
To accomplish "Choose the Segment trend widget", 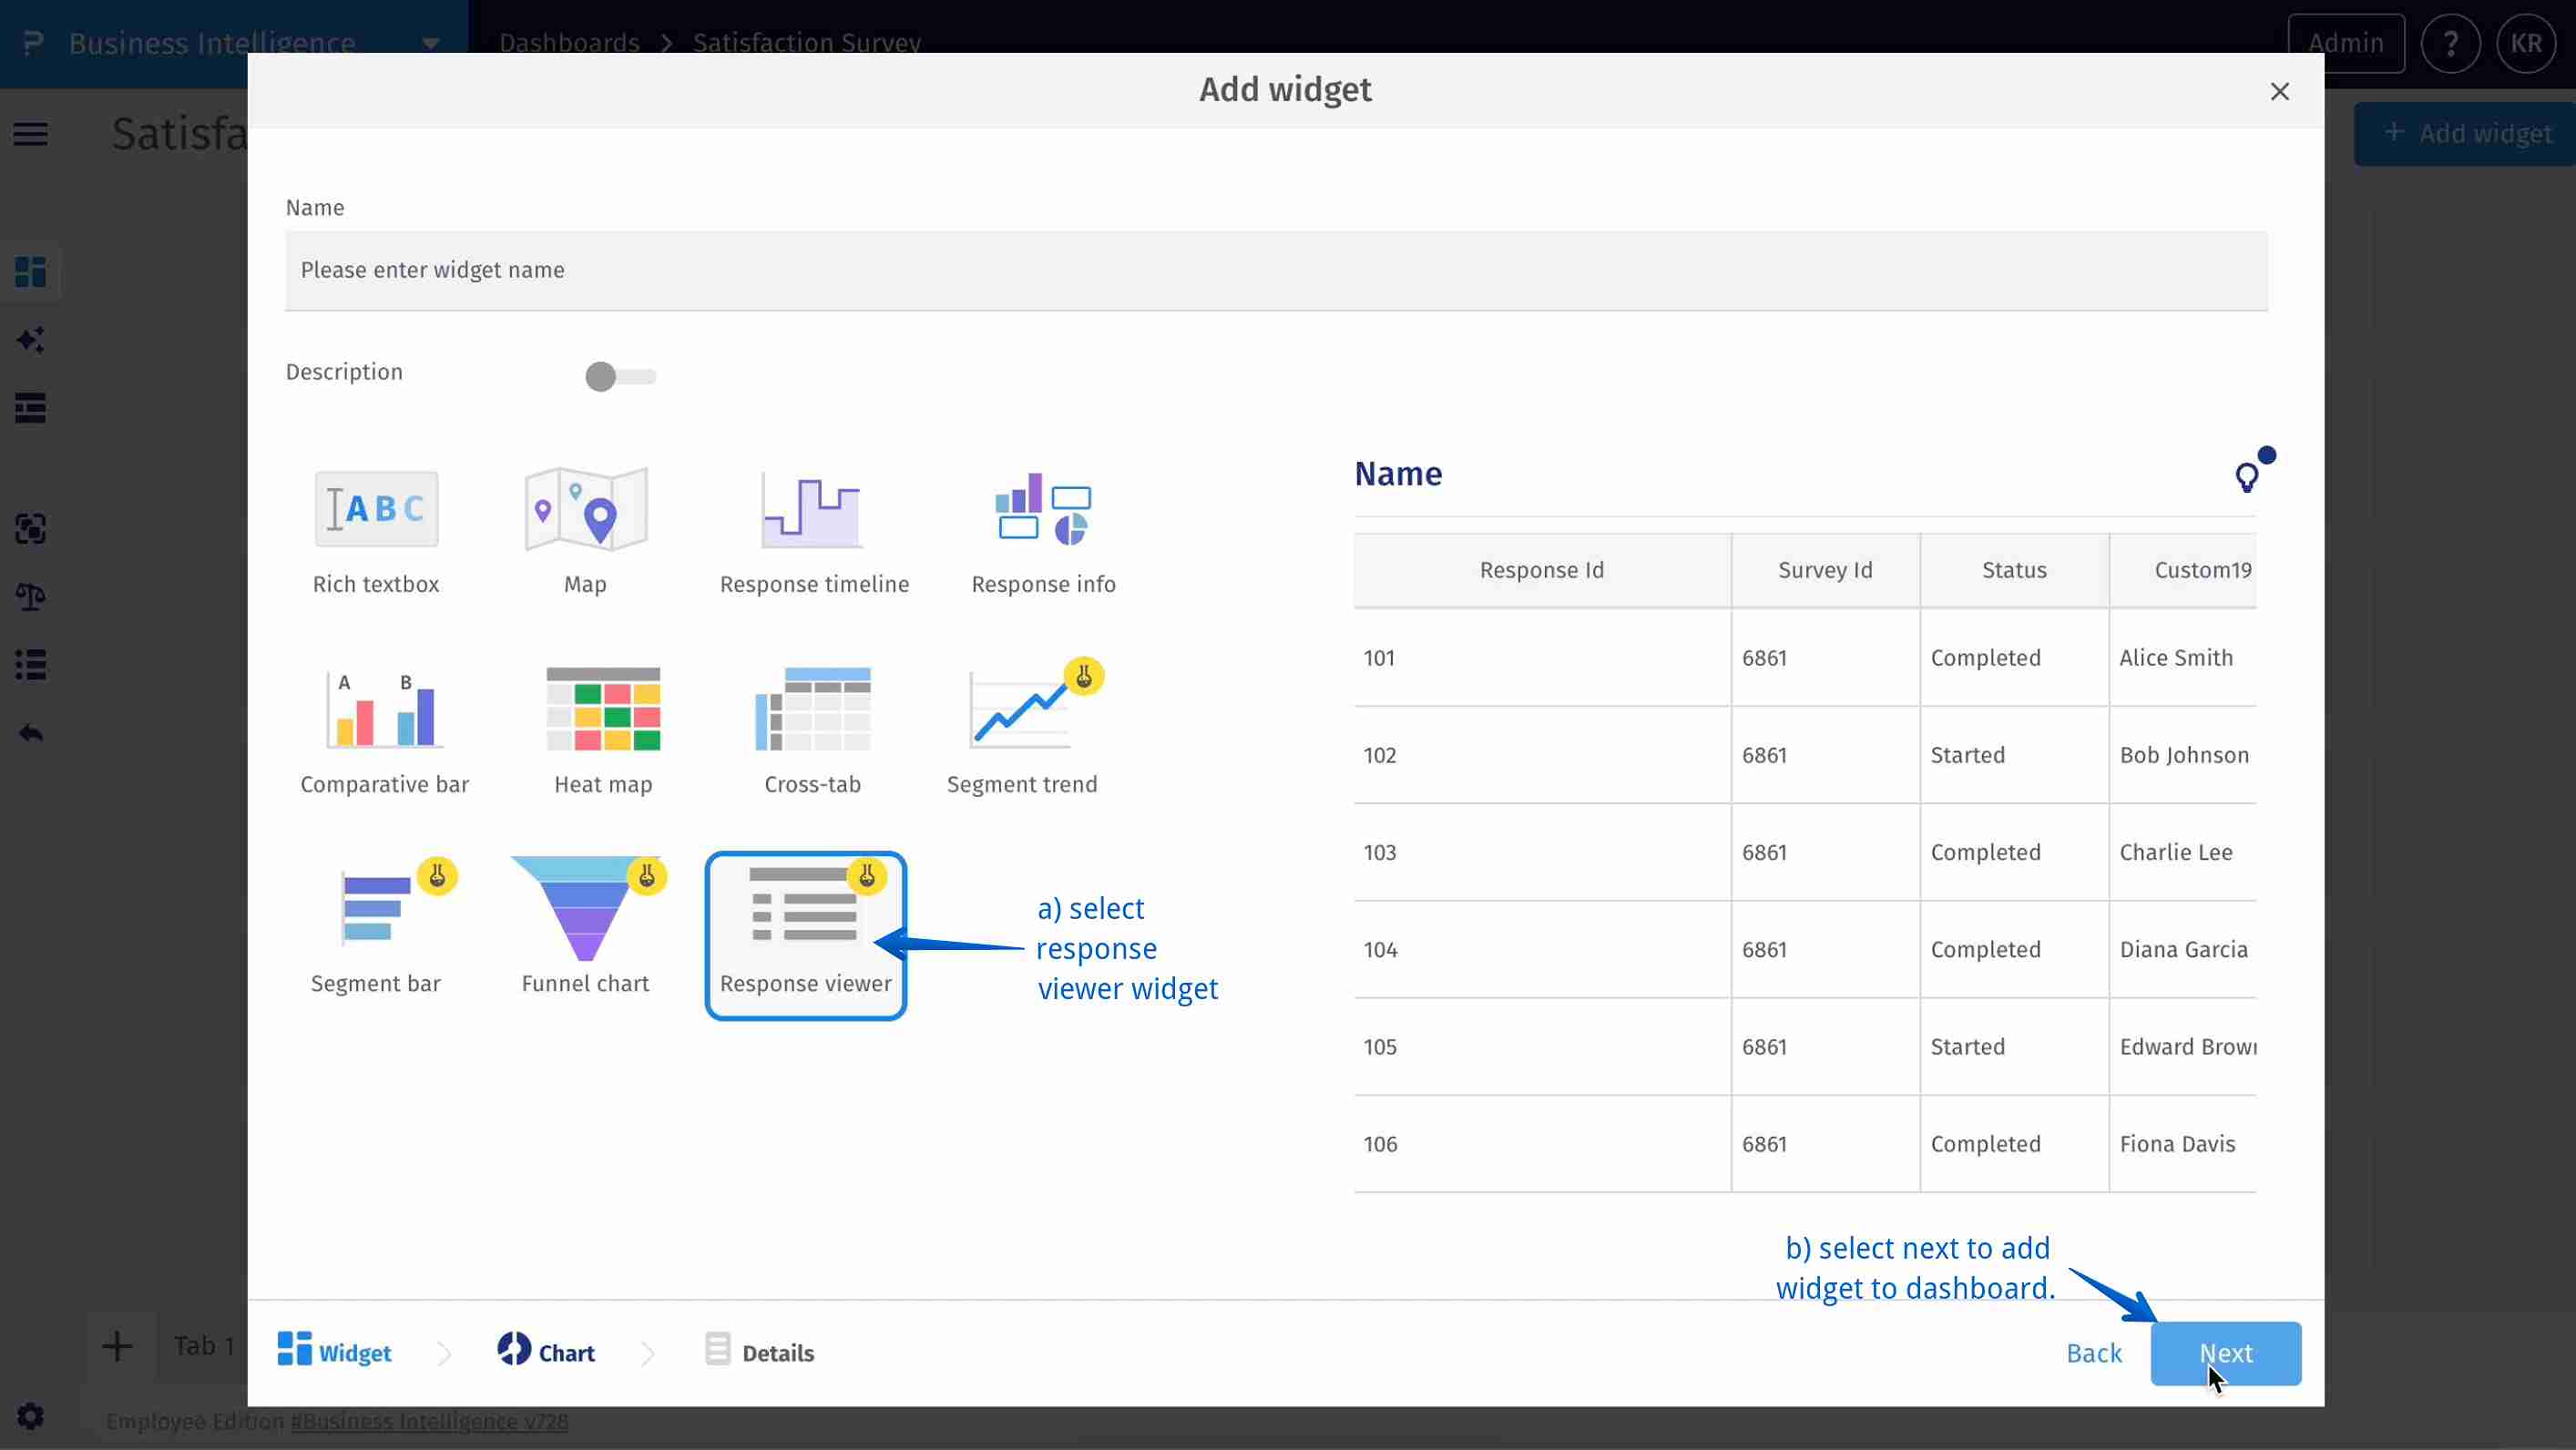I will click(1022, 710).
